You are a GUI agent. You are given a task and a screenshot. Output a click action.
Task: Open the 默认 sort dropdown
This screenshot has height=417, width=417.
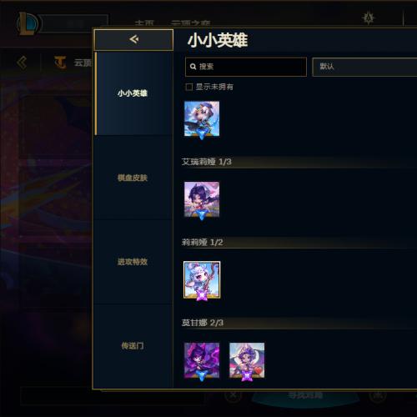pyautogui.click(x=364, y=67)
